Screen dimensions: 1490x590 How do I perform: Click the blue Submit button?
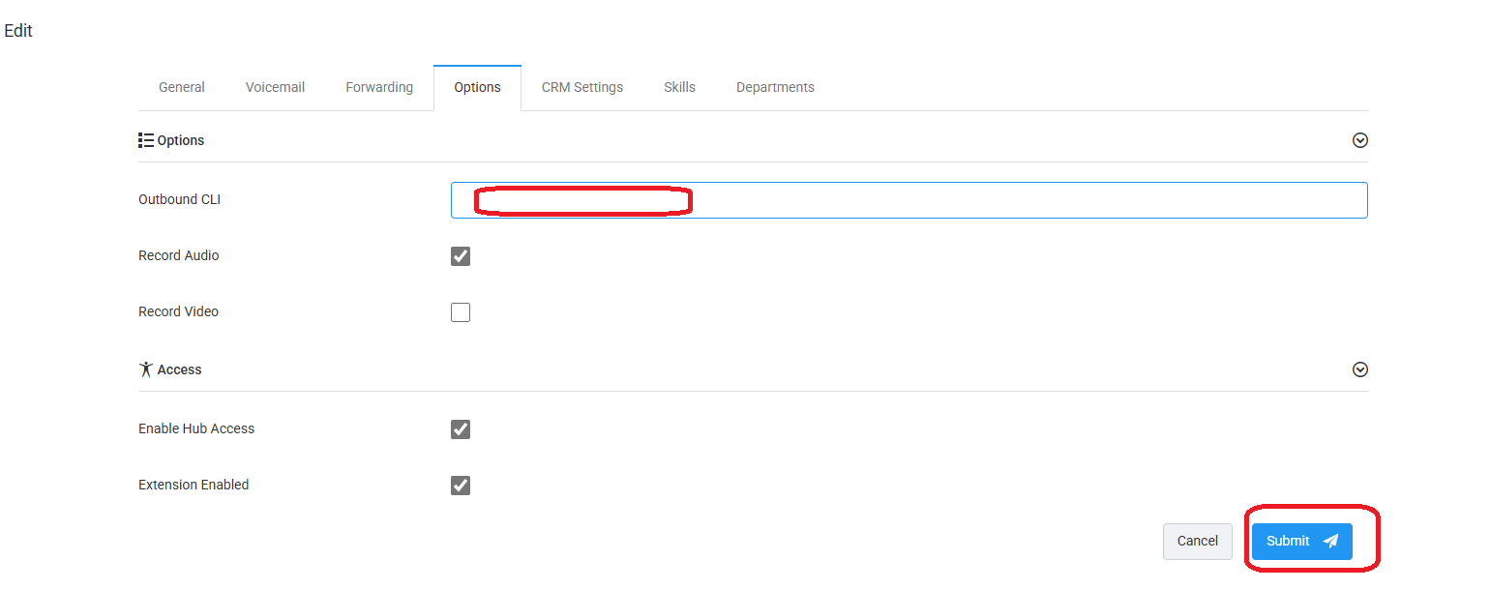pyautogui.click(x=1301, y=542)
